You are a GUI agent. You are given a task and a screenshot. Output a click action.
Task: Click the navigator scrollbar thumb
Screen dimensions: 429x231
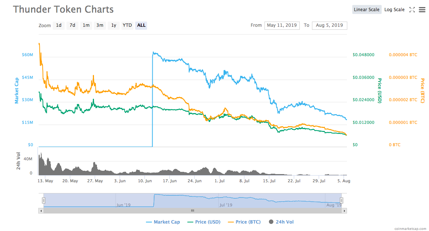coord(193,211)
